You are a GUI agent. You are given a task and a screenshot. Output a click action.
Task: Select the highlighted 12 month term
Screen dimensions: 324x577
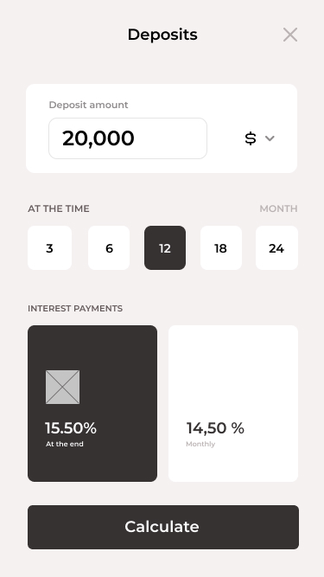click(x=165, y=247)
